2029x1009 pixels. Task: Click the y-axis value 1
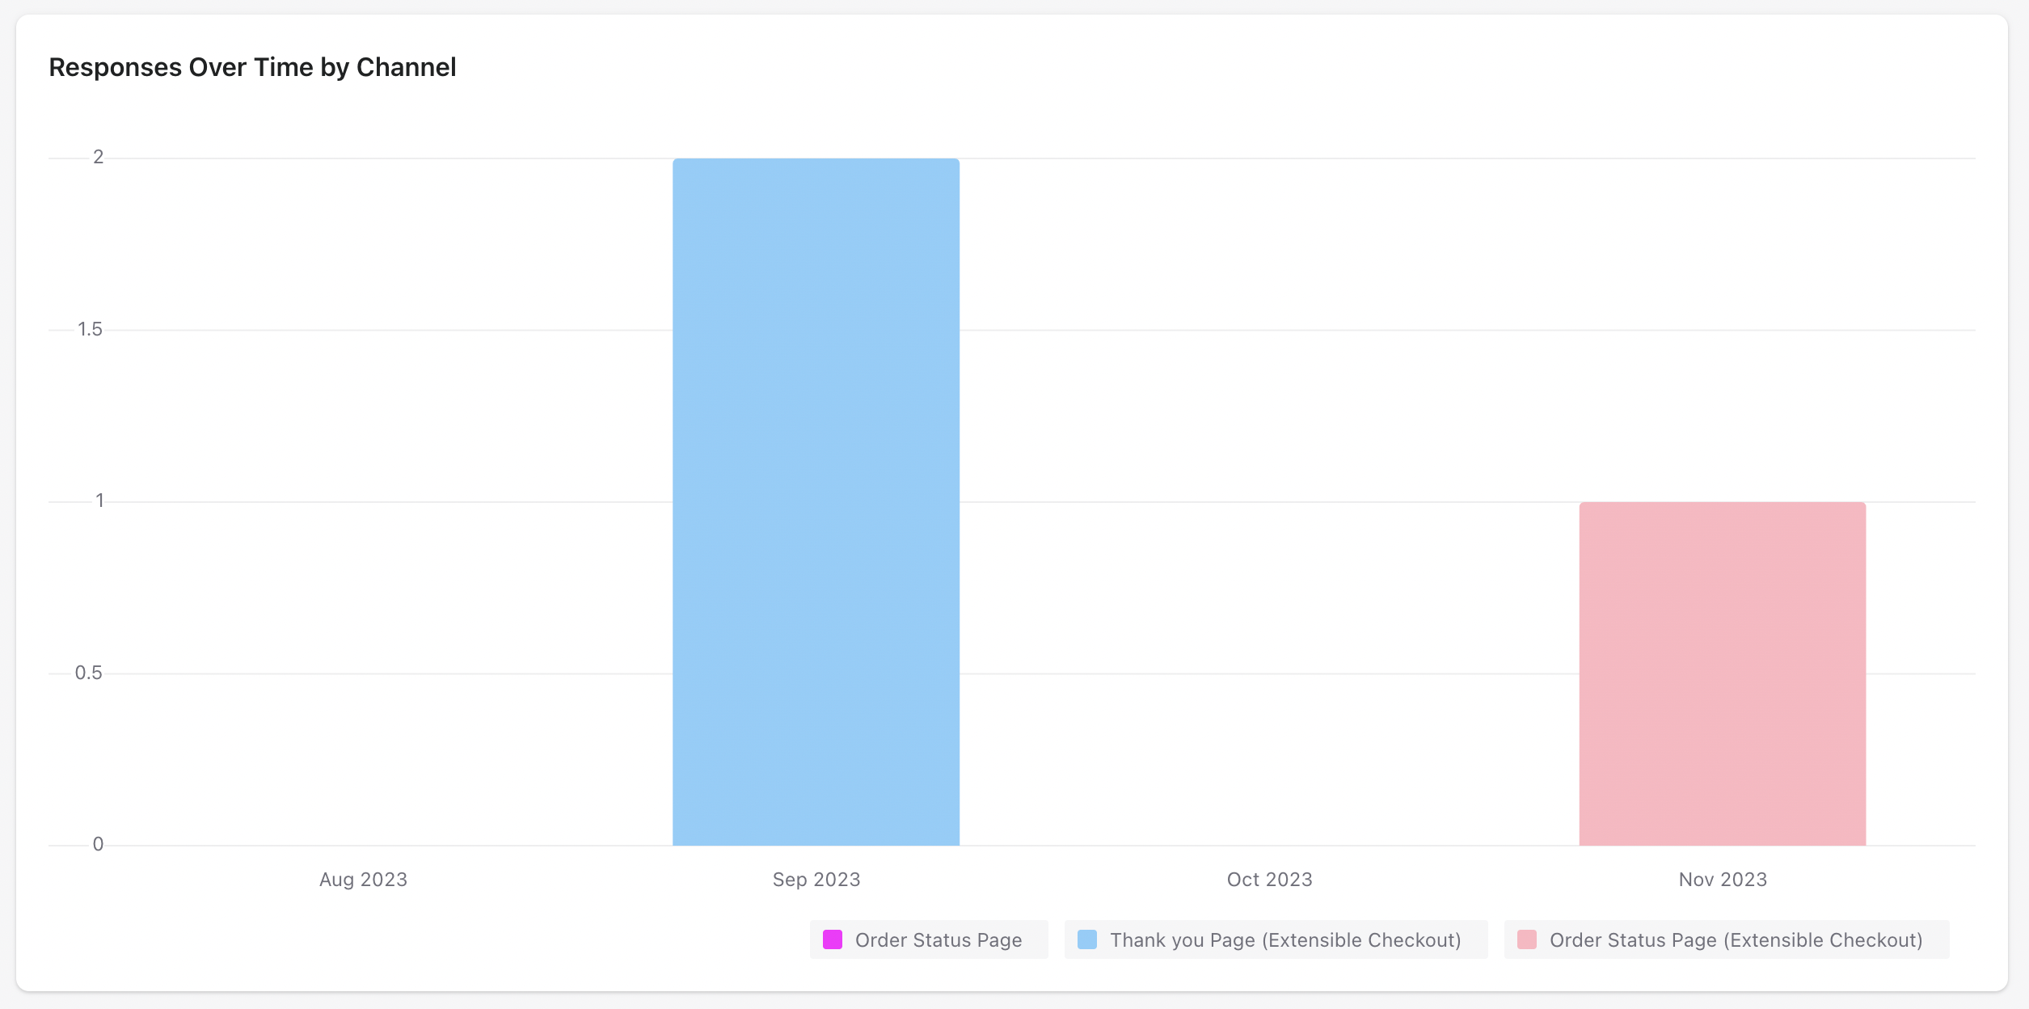[x=99, y=500]
